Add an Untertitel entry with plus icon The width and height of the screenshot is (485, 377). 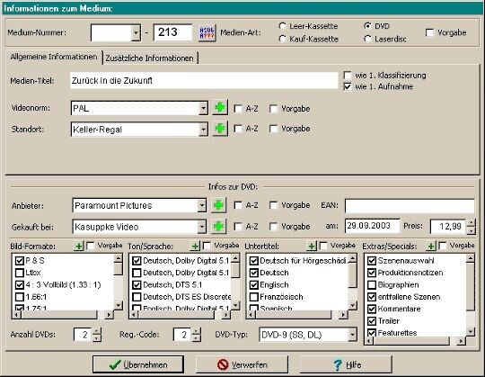[x=312, y=247]
